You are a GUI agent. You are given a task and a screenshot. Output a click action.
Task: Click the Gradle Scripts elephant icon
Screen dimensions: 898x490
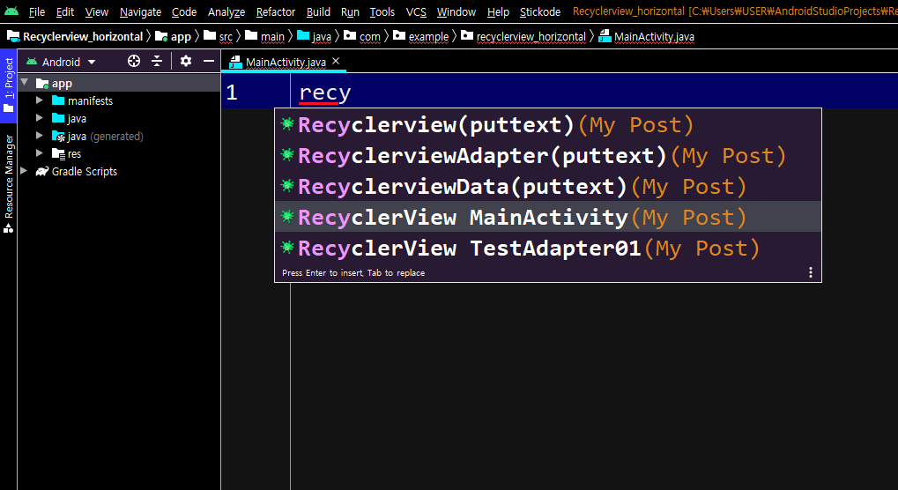[x=41, y=172]
